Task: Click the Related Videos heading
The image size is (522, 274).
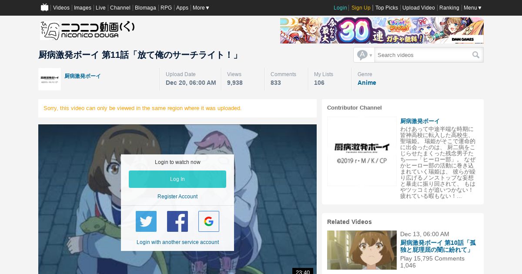Action: [349, 222]
